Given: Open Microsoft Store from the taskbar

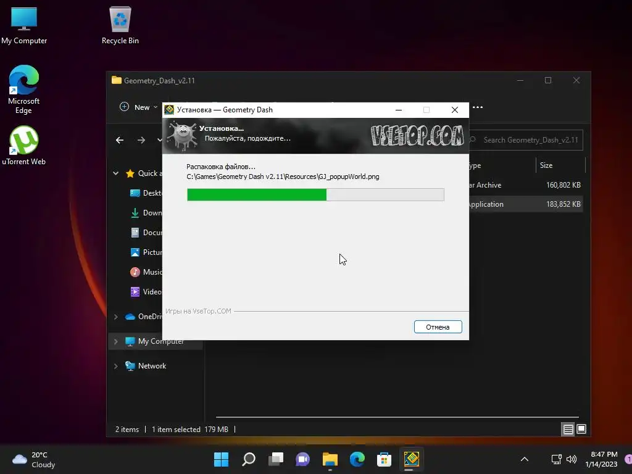Looking at the screenshot, I should pos(384,459).
